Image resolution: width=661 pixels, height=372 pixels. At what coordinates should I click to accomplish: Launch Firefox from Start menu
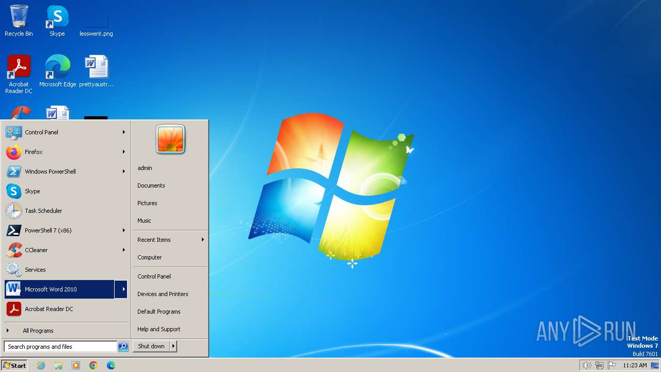[x=65, y=152]
